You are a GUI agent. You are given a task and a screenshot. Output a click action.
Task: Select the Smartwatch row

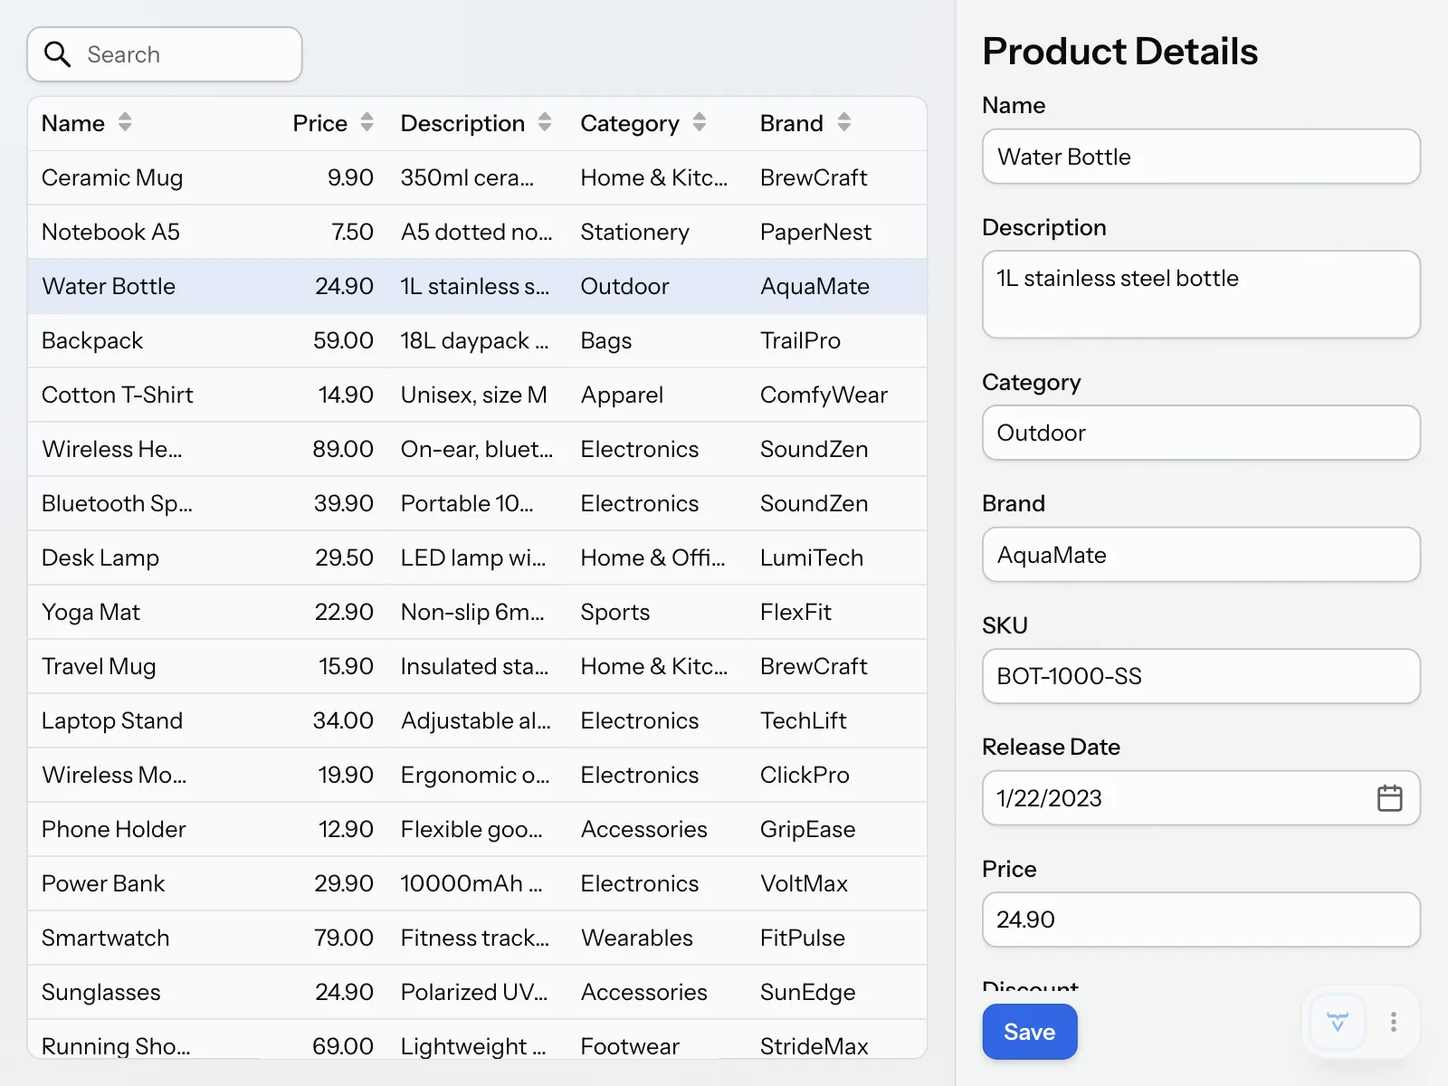pos(477,938)
